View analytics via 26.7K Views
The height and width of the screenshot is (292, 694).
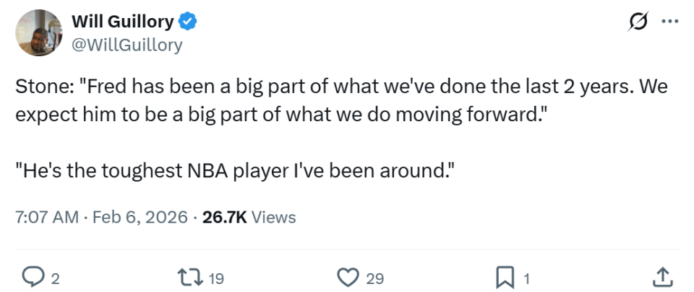[x=249, y=217]
